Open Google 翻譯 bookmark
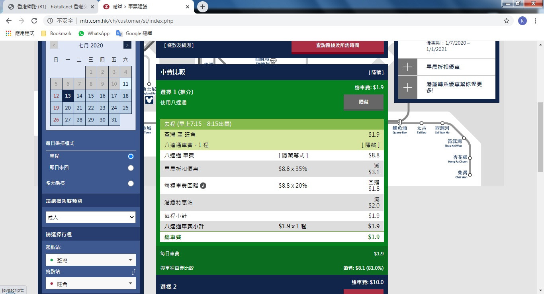This screenshot has width=544, height=294. pos(134,33)
